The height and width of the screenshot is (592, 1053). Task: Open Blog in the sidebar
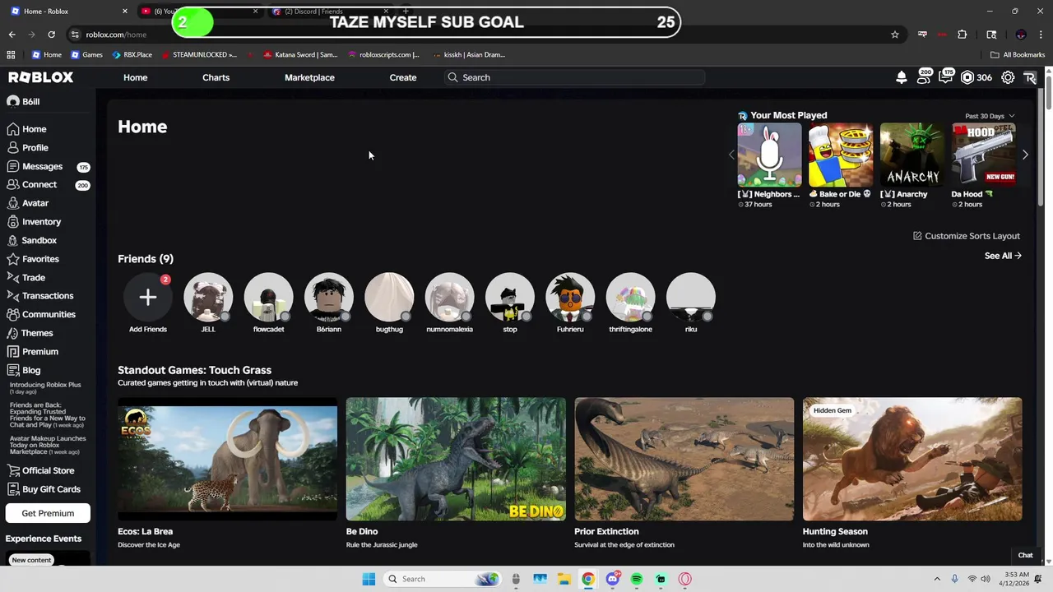[31, 371]
